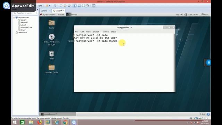Switch to Unity mode icon

[88, 6]
